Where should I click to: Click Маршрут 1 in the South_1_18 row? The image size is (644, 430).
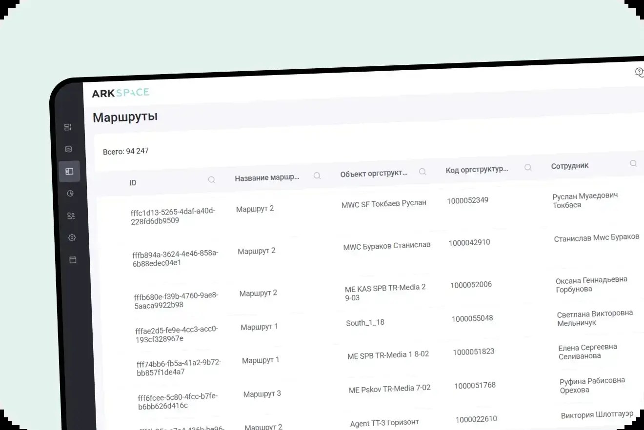260,327
